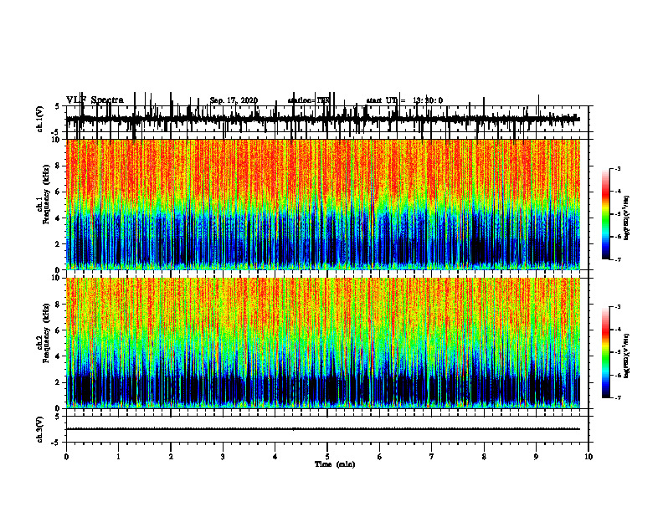Click the ch.1 waveform trace panel

(x=326, y=119)
